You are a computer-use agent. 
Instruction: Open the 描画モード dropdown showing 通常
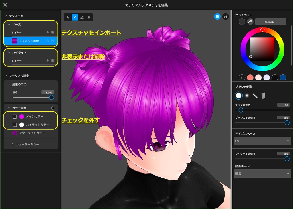[262, 173]
